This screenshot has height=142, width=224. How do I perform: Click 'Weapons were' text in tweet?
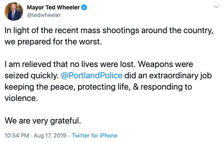pos(165,64)
